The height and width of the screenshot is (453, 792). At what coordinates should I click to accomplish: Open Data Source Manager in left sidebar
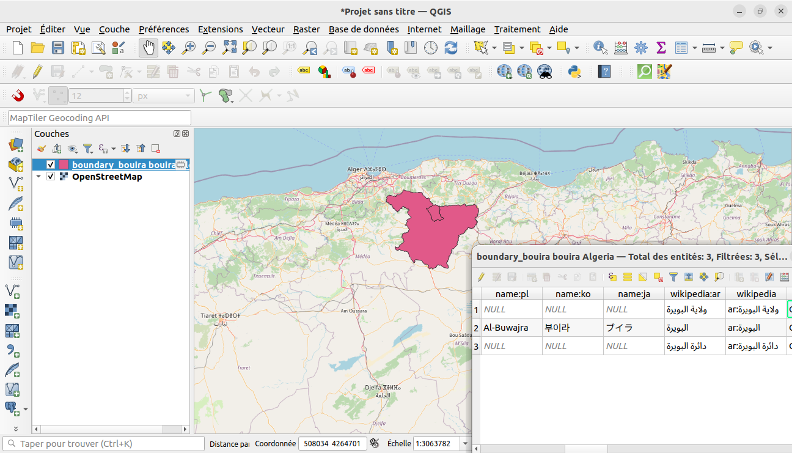(x=15, y=145)
